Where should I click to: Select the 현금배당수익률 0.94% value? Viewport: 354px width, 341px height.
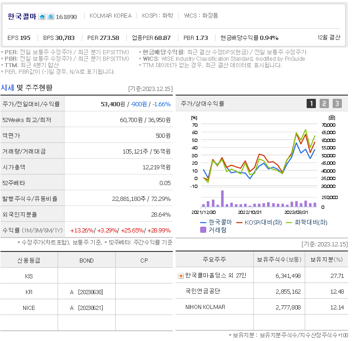249,38
